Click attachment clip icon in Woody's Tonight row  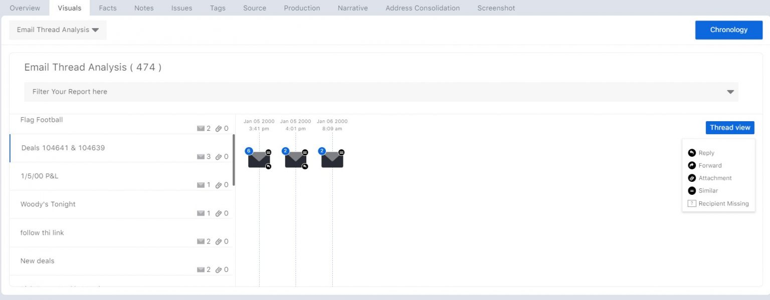click(219, 213)
